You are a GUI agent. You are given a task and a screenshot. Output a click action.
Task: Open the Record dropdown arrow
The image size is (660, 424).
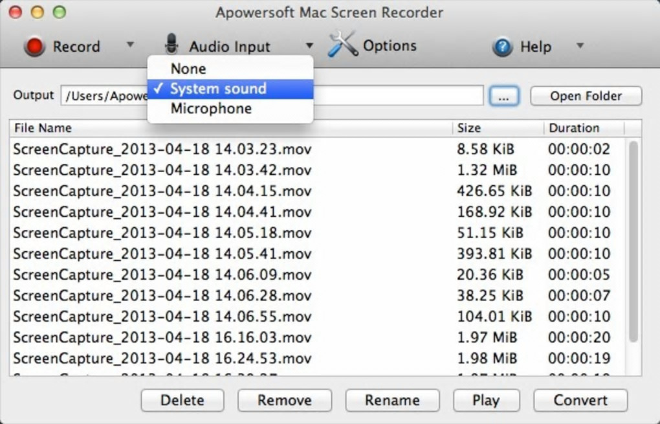[x=130, y=45]
